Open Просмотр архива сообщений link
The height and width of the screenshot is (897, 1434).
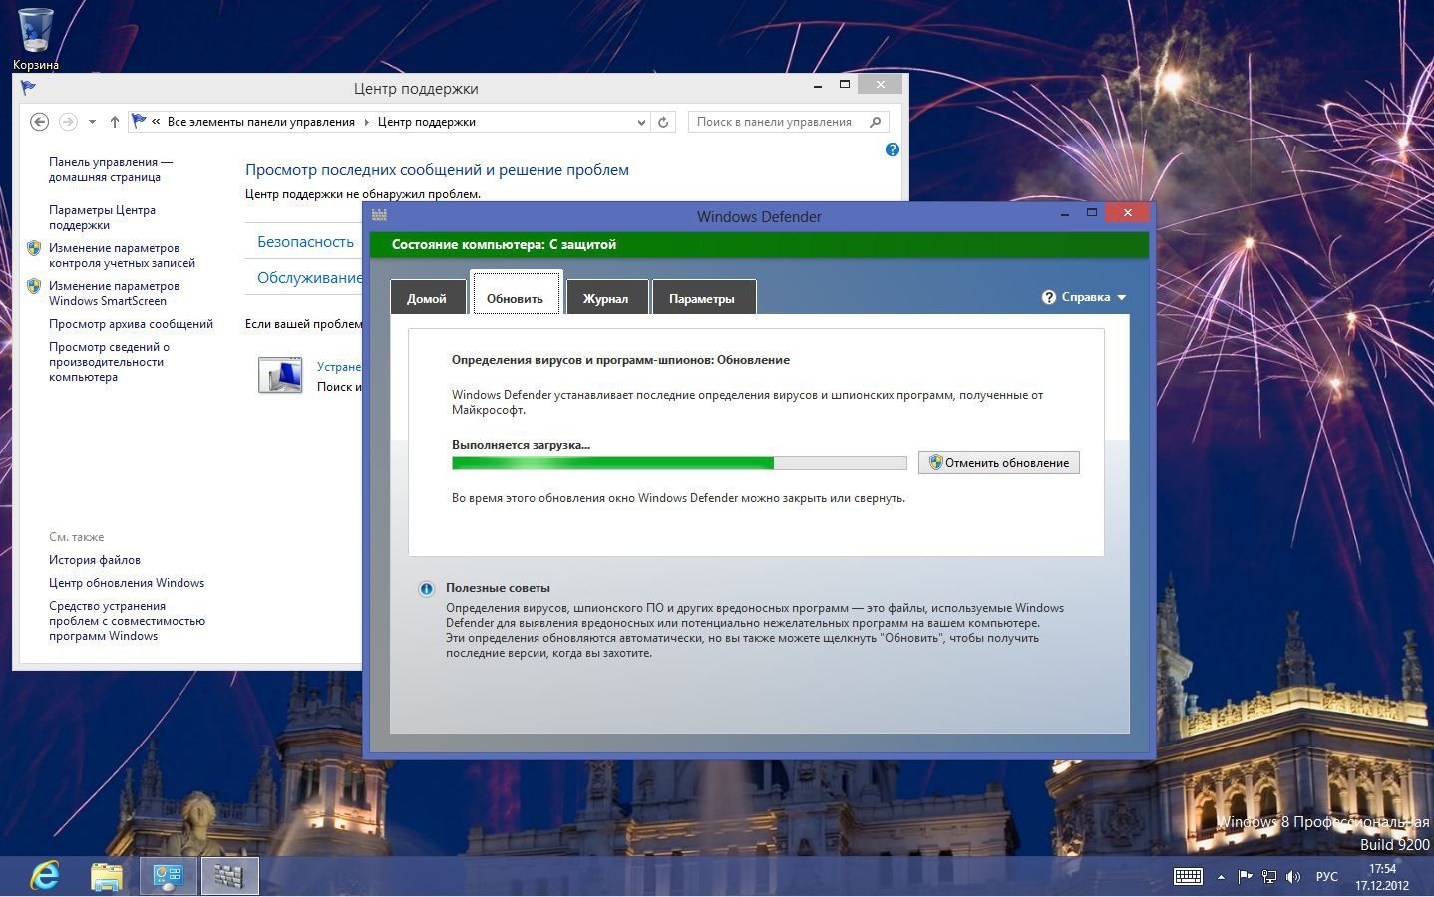click(x=131, y=324)
